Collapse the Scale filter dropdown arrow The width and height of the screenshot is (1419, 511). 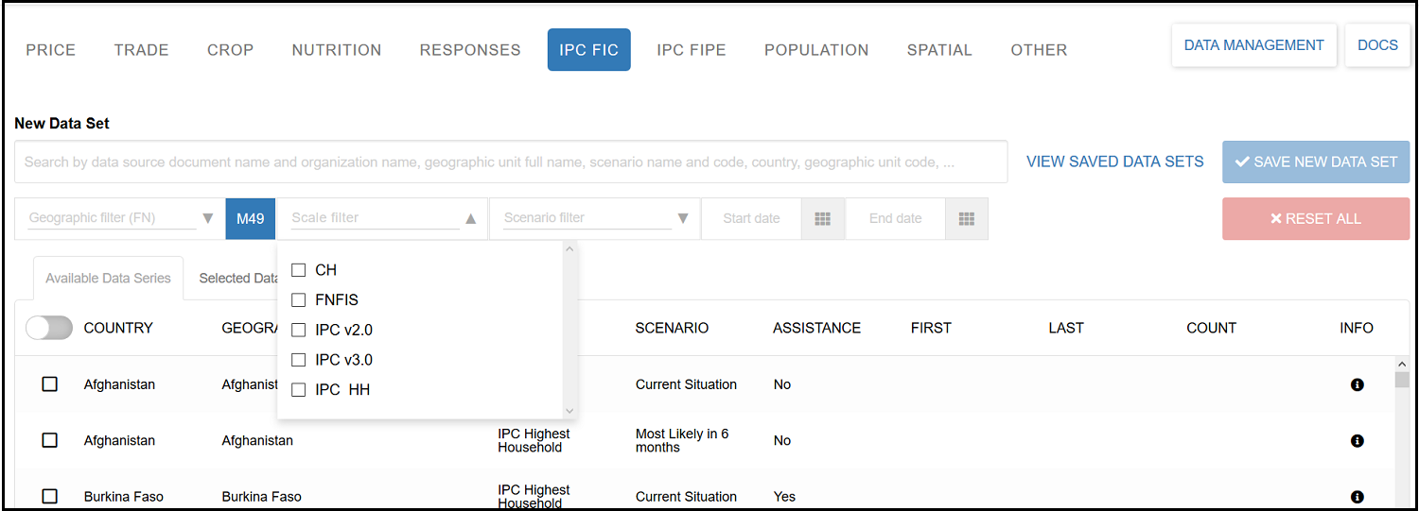471,218
